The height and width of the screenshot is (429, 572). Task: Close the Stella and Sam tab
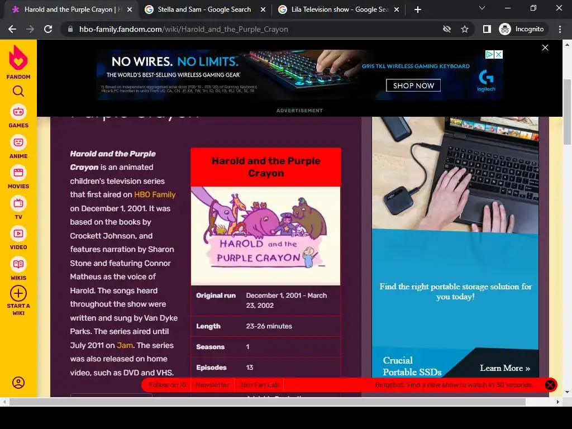263,10
